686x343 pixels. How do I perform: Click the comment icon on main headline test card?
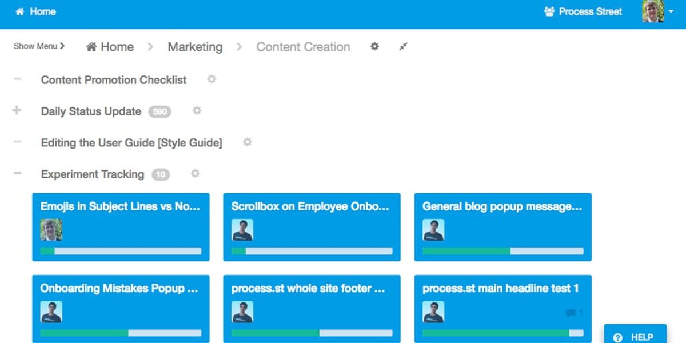[570, 313]
